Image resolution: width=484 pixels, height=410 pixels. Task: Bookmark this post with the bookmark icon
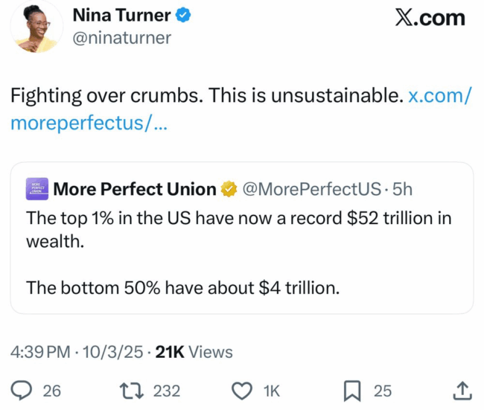pos(354,390)
